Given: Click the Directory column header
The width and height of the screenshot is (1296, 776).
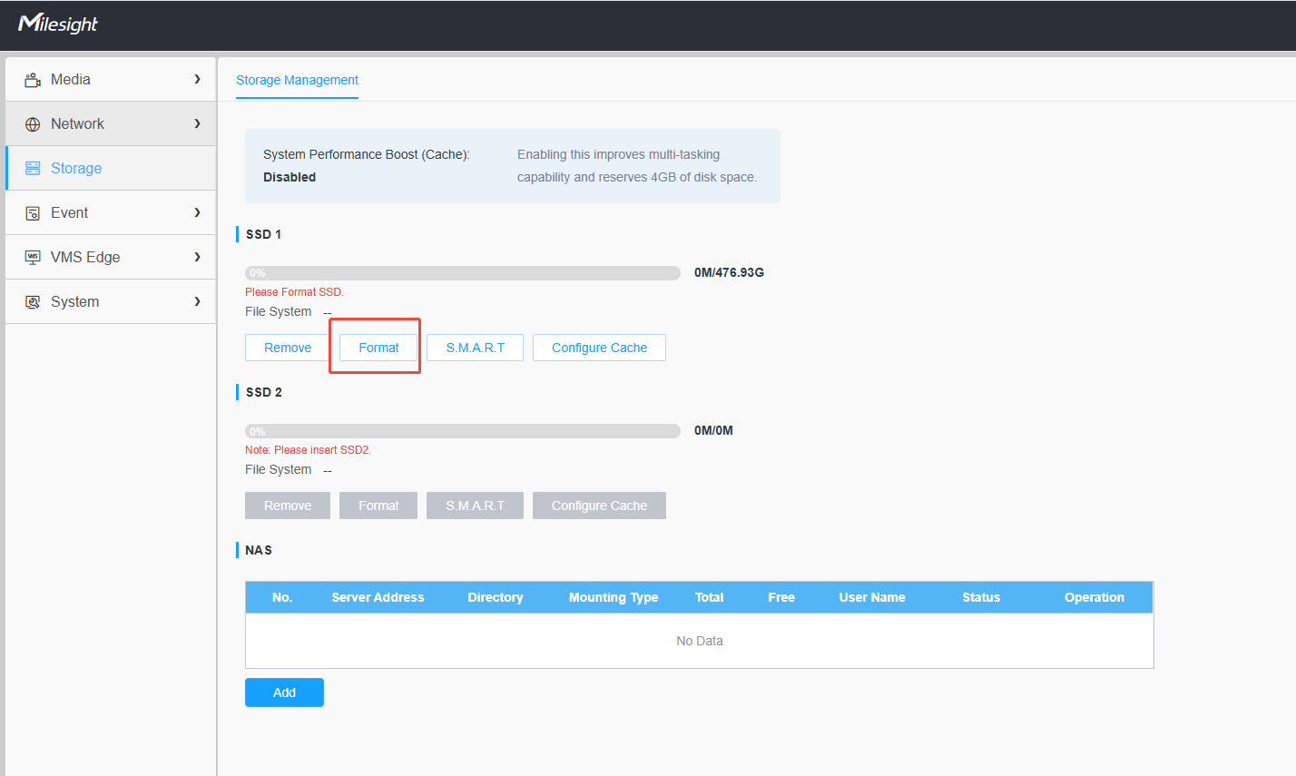Looking at the screenshot, I should click(496, 597).
